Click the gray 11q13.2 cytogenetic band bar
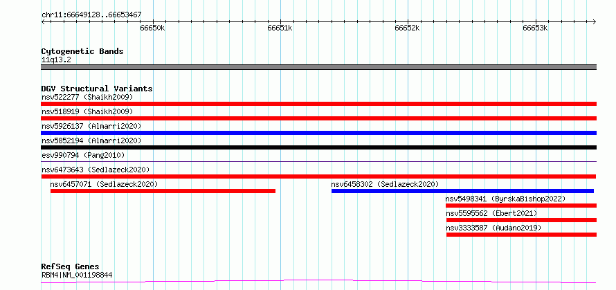 pos(318,67)
